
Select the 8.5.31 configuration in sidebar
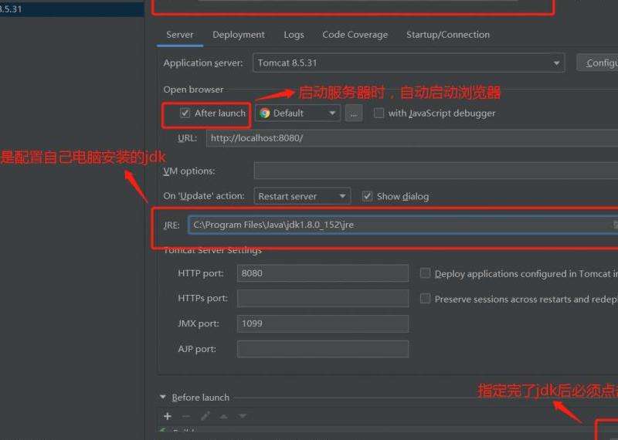[72, 9]
